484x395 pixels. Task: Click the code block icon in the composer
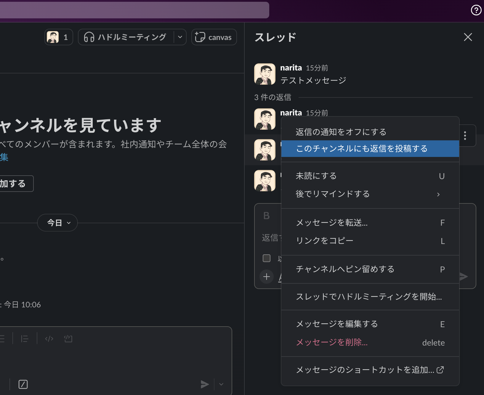pos(68,338)
